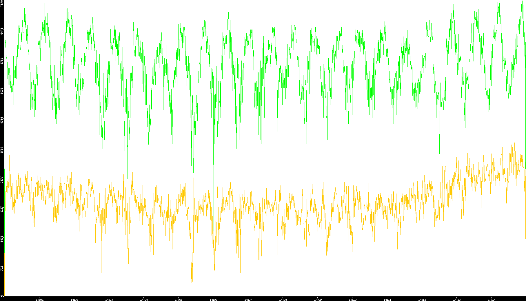The image size is (526, 301).
Task: Click the 3595 y-axis label
Action: pos(2,150)
